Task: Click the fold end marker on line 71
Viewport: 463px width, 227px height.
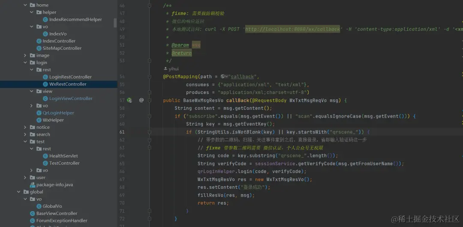Action: [150, 211]
